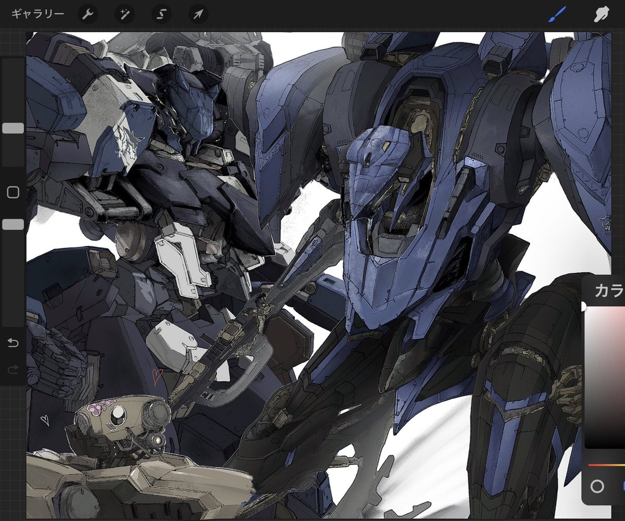
Task: Tap the square modify button in sidebar
Action: pyautogui.click(x=13, y=193)
